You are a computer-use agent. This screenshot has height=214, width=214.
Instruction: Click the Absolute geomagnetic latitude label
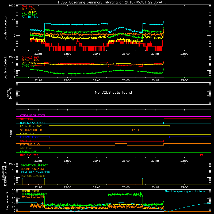185,191
